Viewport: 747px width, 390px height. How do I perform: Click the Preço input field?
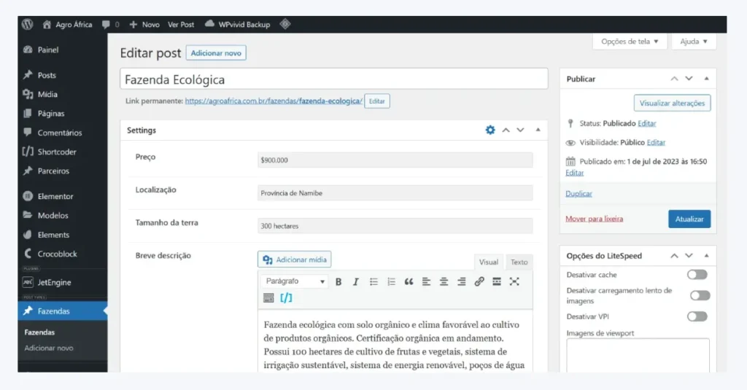pos(395,160)
